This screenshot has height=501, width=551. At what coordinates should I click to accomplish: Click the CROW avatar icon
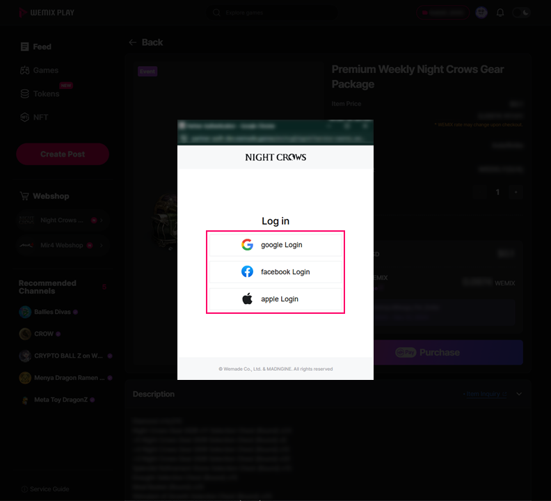tap(25, 333)
